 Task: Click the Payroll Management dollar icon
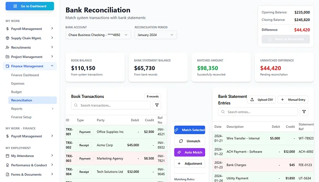(7, 29)
